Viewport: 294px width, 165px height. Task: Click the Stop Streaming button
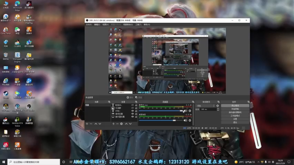[x=235, y=106]
